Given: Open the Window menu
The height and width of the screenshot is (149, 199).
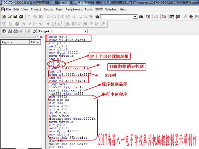Looking at the screenshot, I should point(111,9).
